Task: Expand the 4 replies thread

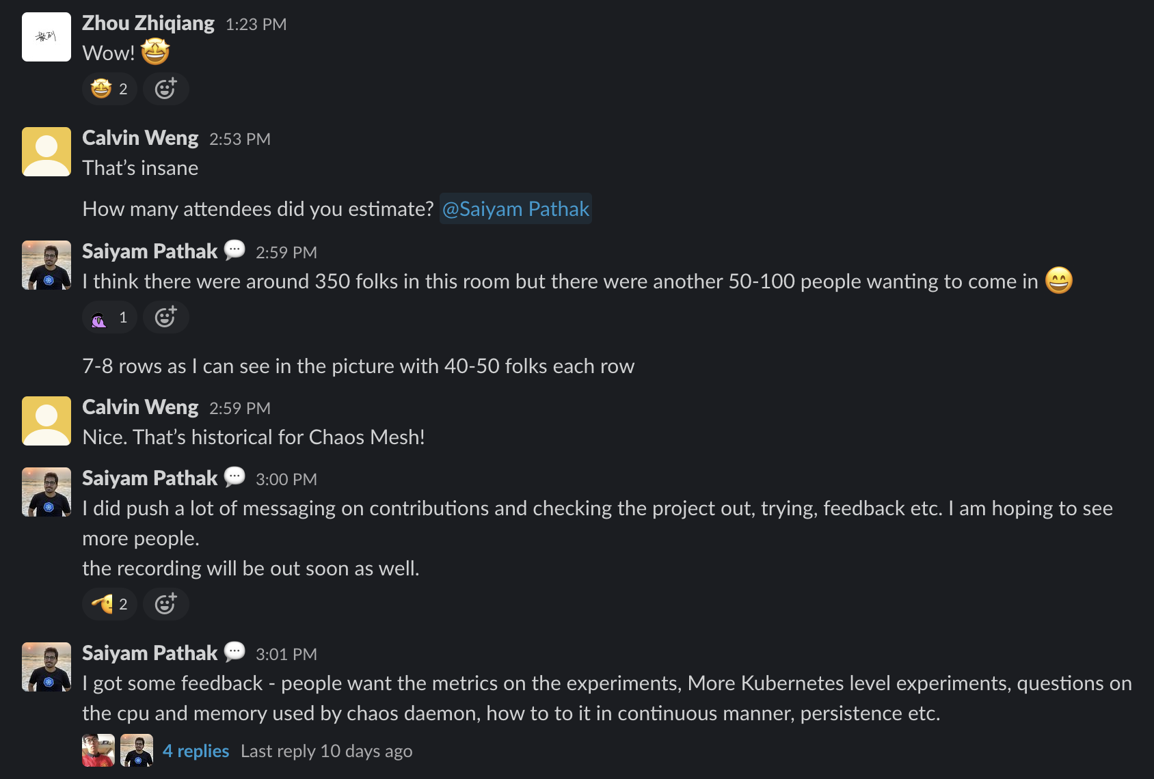Action: click(x=196, y=751)
